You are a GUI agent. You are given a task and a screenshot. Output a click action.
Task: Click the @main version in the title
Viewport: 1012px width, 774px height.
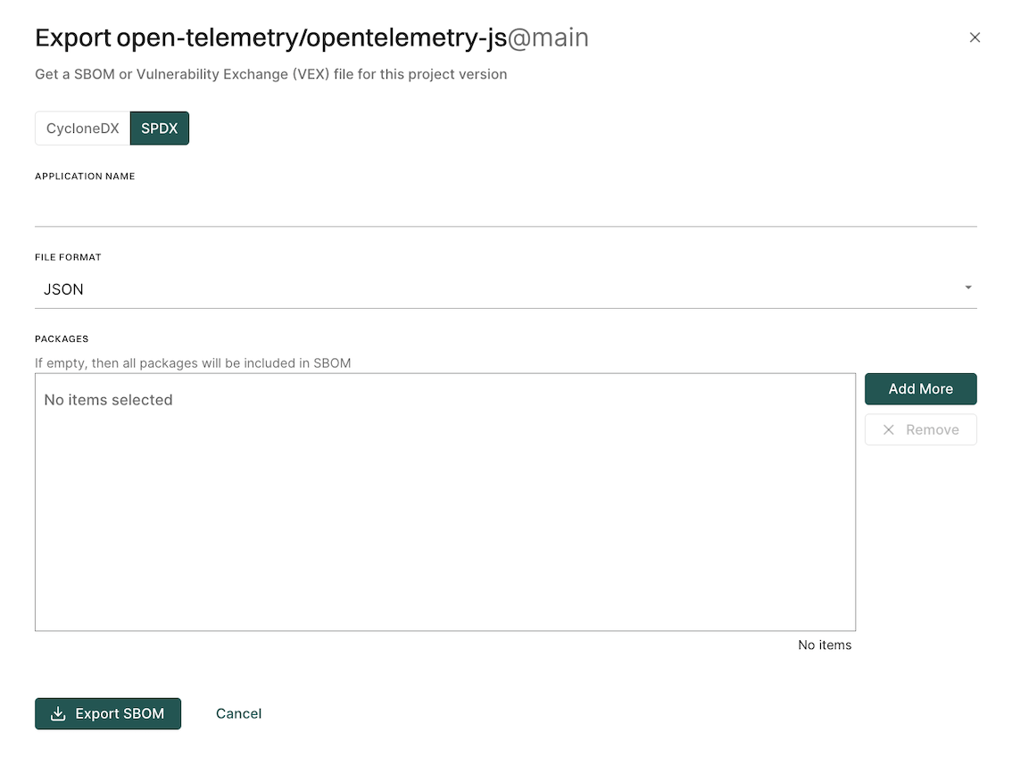[x=548, y=38]
